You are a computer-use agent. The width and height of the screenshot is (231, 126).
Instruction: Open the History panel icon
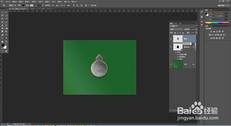[x=202, y=12]
